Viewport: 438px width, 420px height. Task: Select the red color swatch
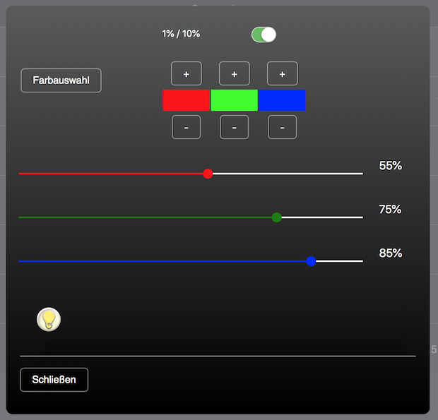tap(186, 100)
